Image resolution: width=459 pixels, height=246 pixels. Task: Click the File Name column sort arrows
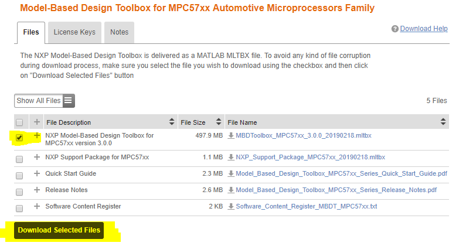(x=443, y=122)
